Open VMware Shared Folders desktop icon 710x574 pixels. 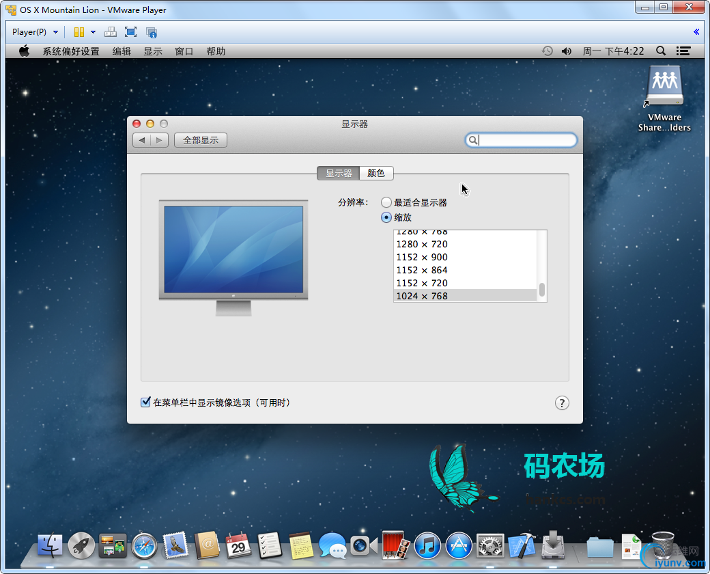tap(664, 98)
